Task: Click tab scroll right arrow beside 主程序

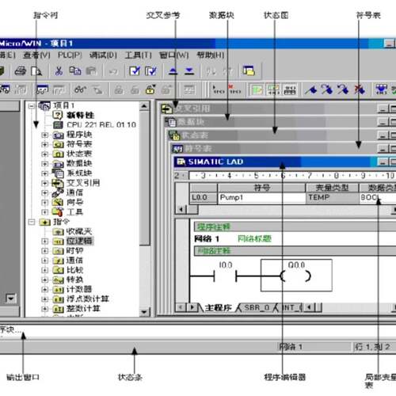Action: coord(192,307)
